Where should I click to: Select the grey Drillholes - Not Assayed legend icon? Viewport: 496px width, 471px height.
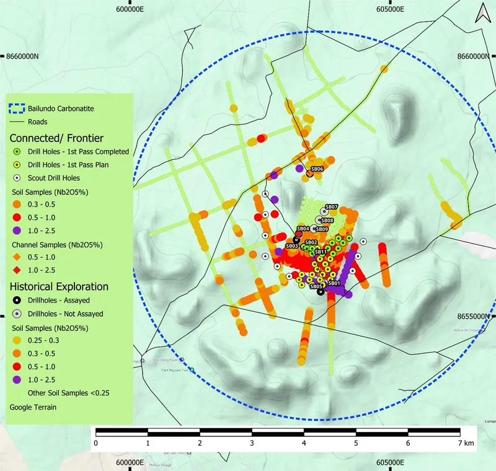17,314
